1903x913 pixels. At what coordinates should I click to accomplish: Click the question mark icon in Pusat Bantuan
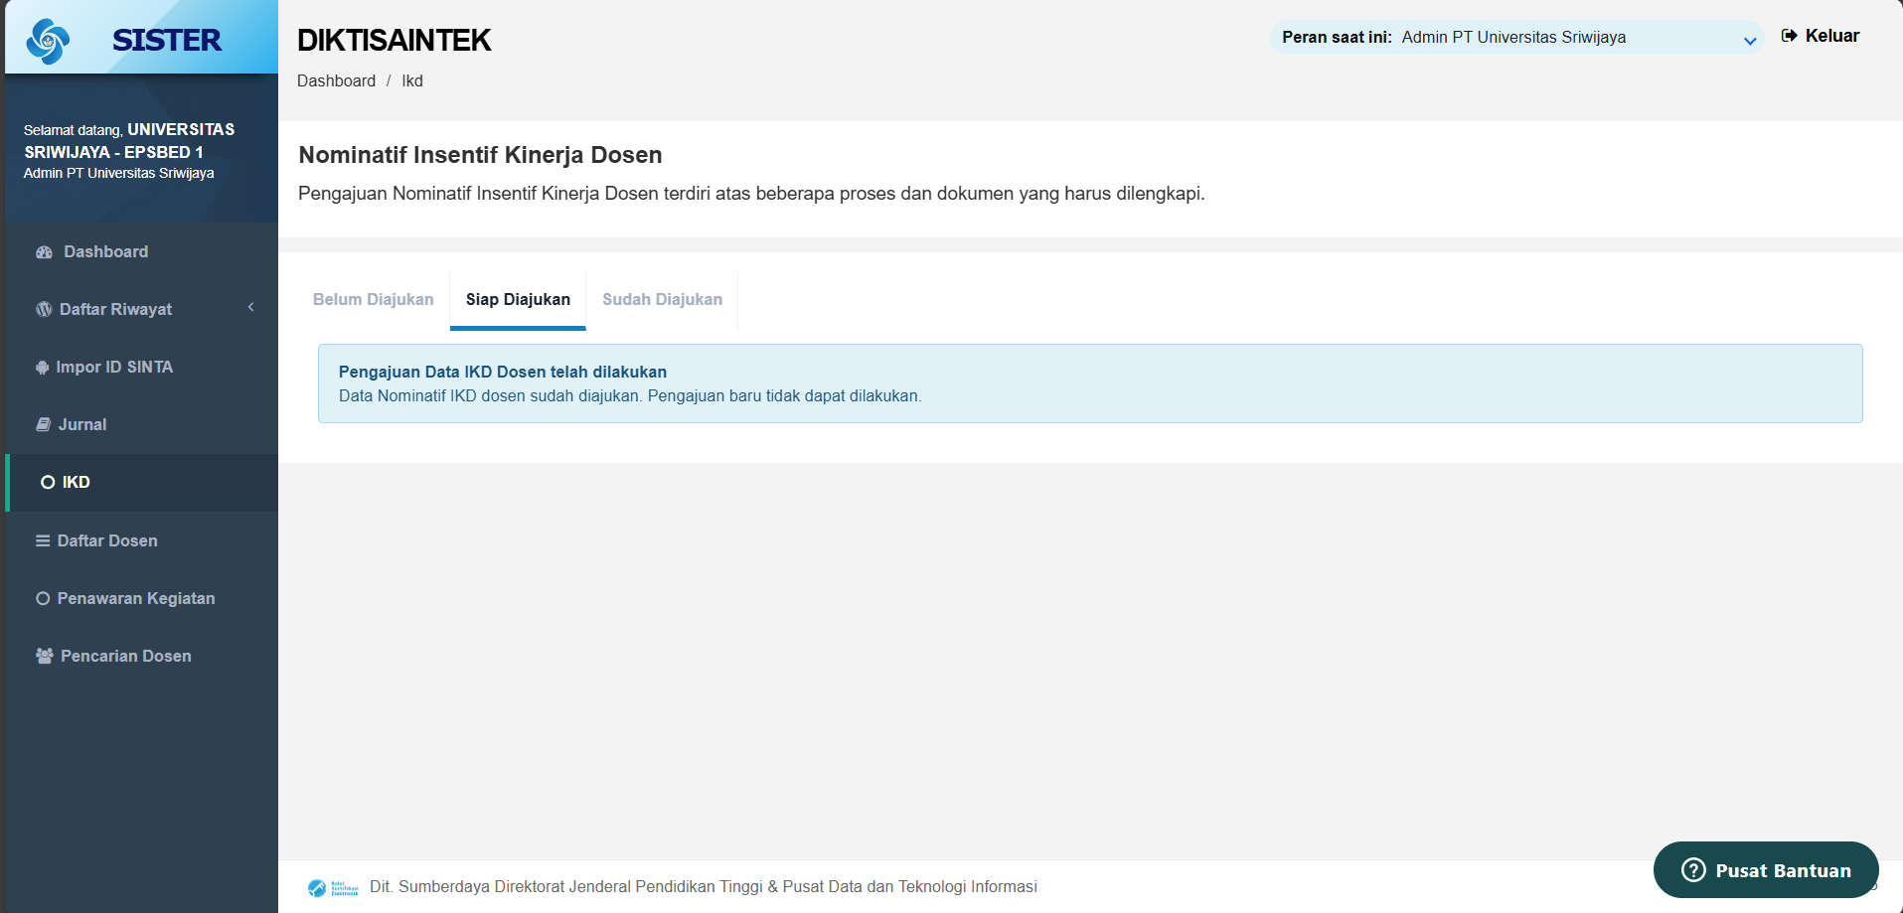[1693, 870]
